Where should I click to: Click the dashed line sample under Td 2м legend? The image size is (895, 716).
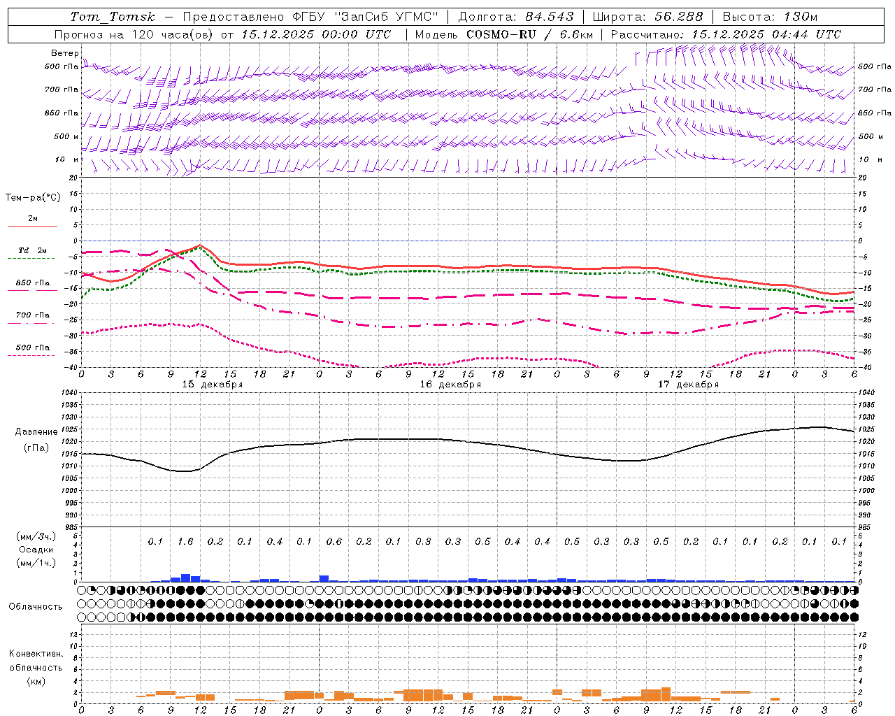[32, 259]
